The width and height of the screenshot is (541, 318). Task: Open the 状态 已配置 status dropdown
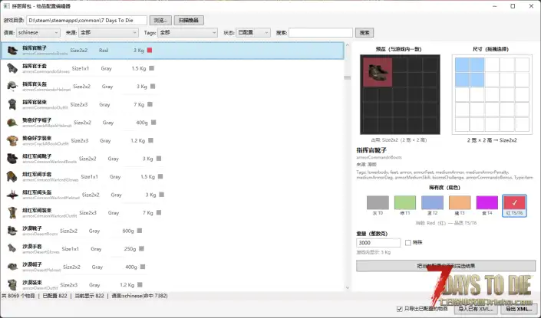point(253,32)
